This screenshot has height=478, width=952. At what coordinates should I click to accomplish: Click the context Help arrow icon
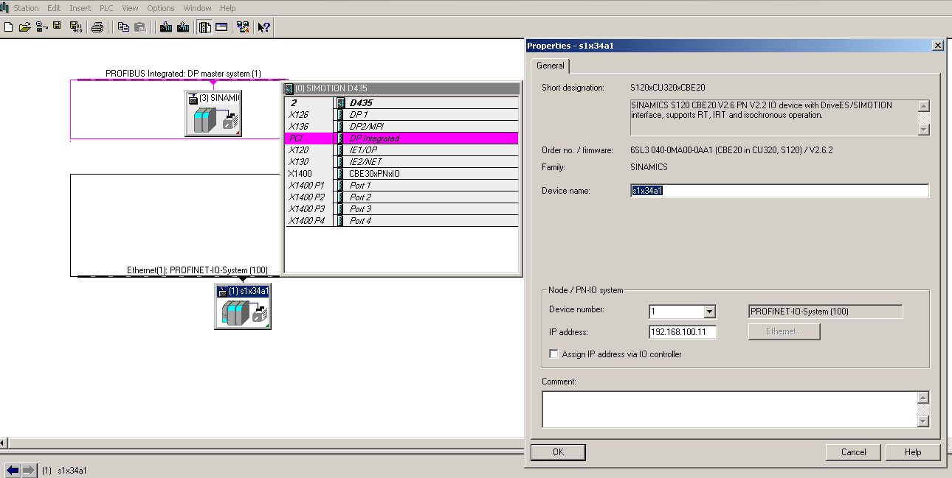click(263, 27)
